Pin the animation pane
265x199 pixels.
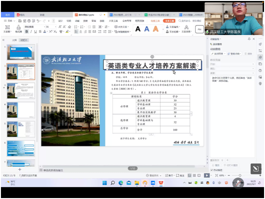point(249,39)
